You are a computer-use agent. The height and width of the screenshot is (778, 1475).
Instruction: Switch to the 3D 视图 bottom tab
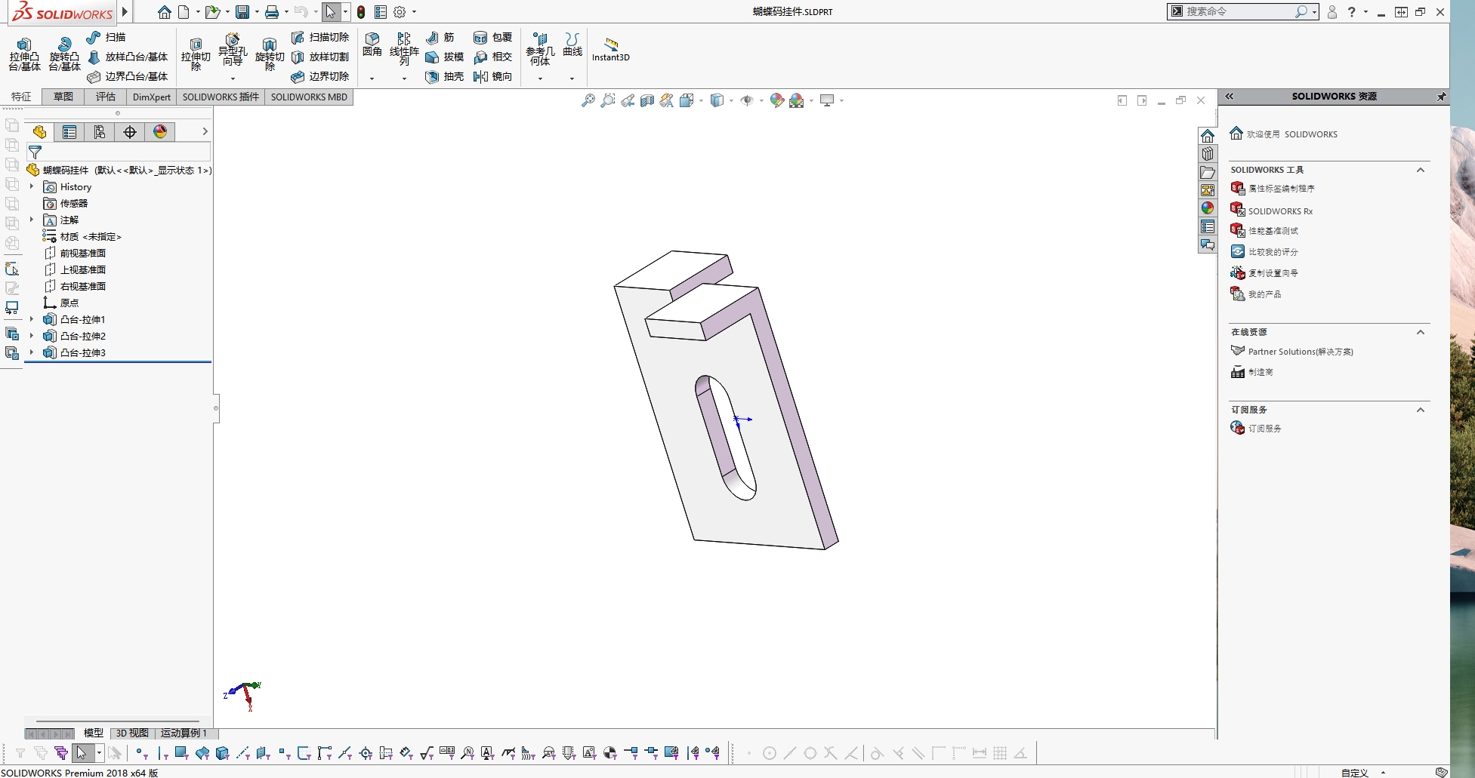[132, 733]
